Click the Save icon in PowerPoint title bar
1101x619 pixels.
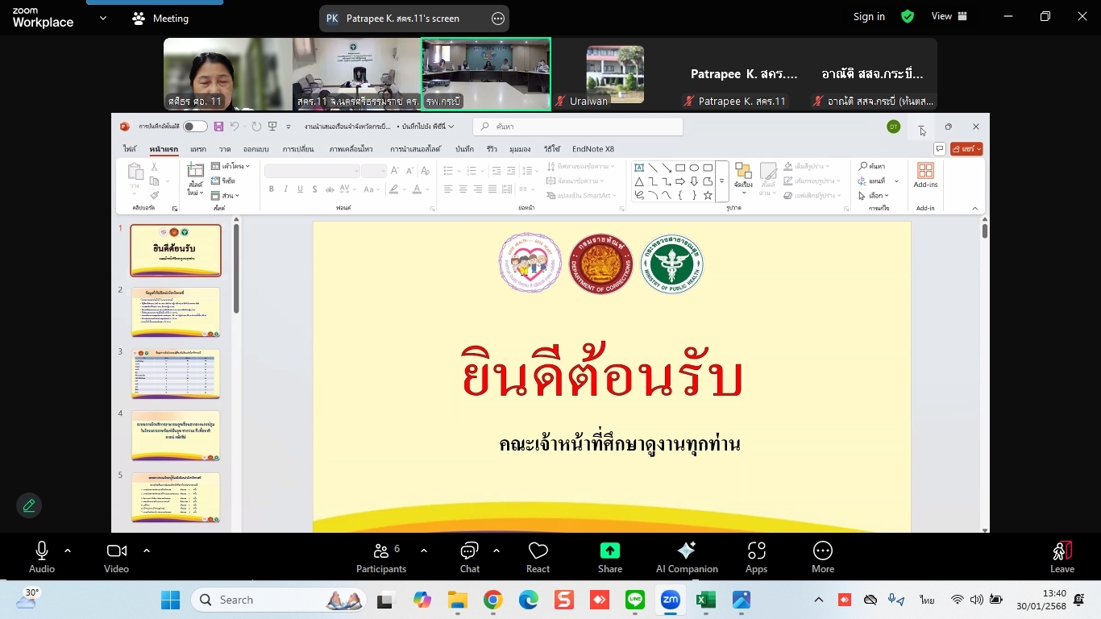click(218, 127)
